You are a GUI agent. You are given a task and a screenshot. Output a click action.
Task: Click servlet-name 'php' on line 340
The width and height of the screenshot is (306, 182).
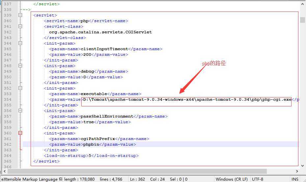85,21
